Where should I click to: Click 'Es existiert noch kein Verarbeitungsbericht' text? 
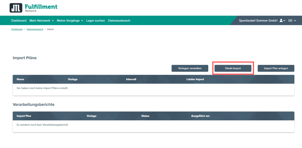(42, 125)
